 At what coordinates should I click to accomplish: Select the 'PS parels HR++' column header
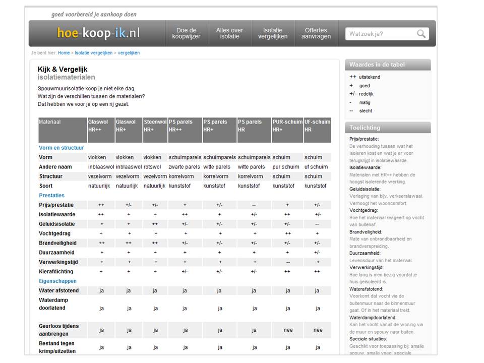pos(185,130)
